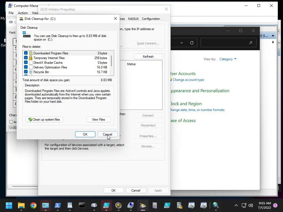The height and width of the screenshot is (212, 283).
Task: Show hidden tray icons chevron
Action: [236, 205]
